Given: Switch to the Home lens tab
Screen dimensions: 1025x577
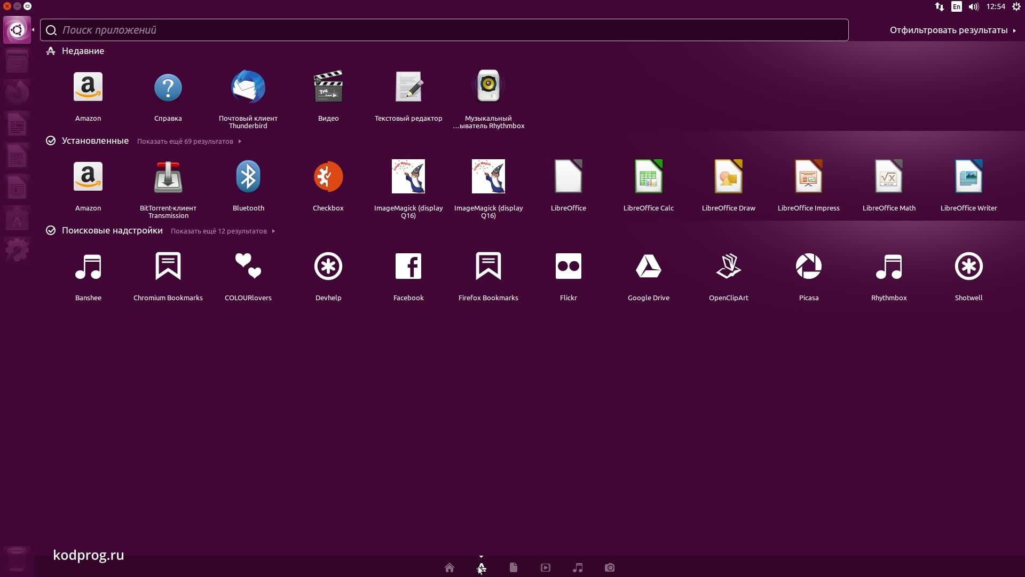Looking at the screenshot, I should (449, 567).
